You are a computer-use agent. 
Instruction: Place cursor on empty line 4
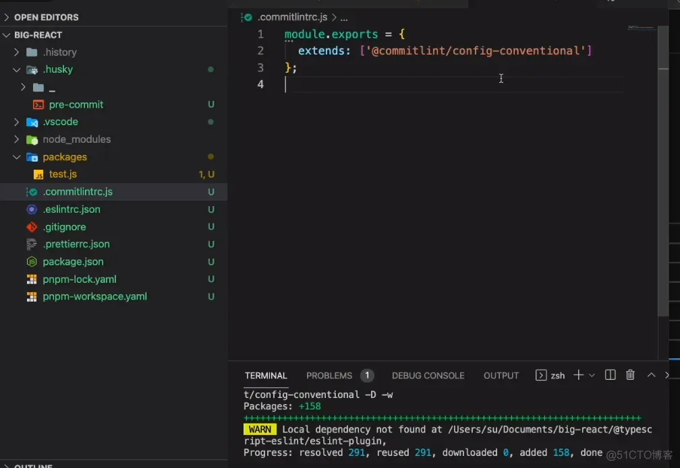[453, 84]
